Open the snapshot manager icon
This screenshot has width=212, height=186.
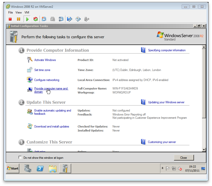tap(61, 19)
